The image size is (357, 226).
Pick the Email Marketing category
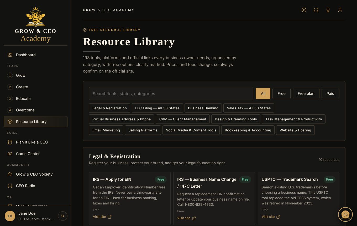click(106, 130)
